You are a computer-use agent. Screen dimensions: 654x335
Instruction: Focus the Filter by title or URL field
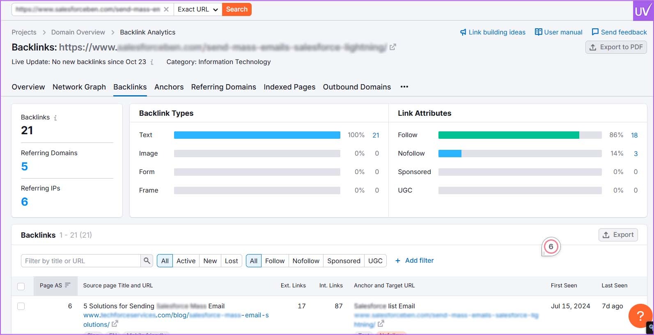pyautogui.click(x=81, y=261)
